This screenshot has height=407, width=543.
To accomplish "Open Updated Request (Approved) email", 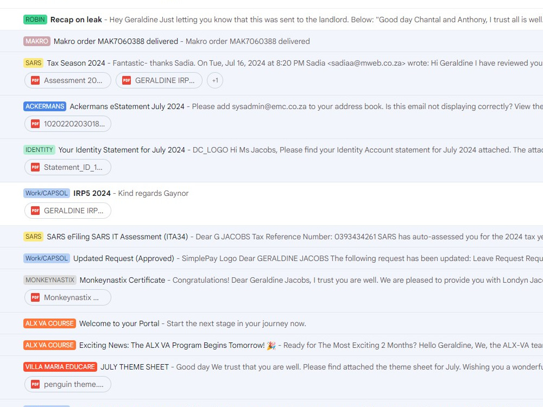I will pos(124,258).
